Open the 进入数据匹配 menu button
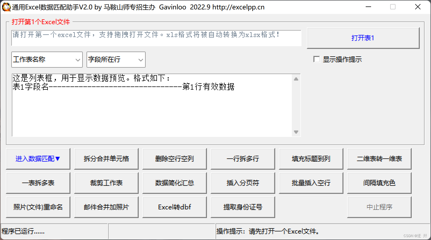Image resolution: width=431 pixels, height=240 pixels. click(38, 159)
